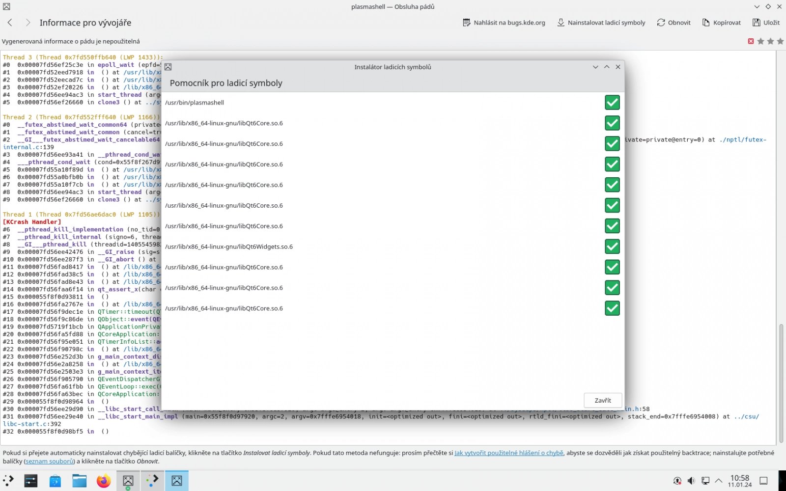
Task: Reload the backtrace with Obnovit
Action: [x=674, y=23]
